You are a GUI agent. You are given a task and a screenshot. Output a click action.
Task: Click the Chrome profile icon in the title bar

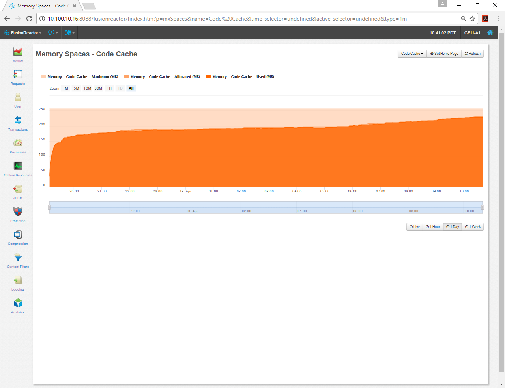443,4
